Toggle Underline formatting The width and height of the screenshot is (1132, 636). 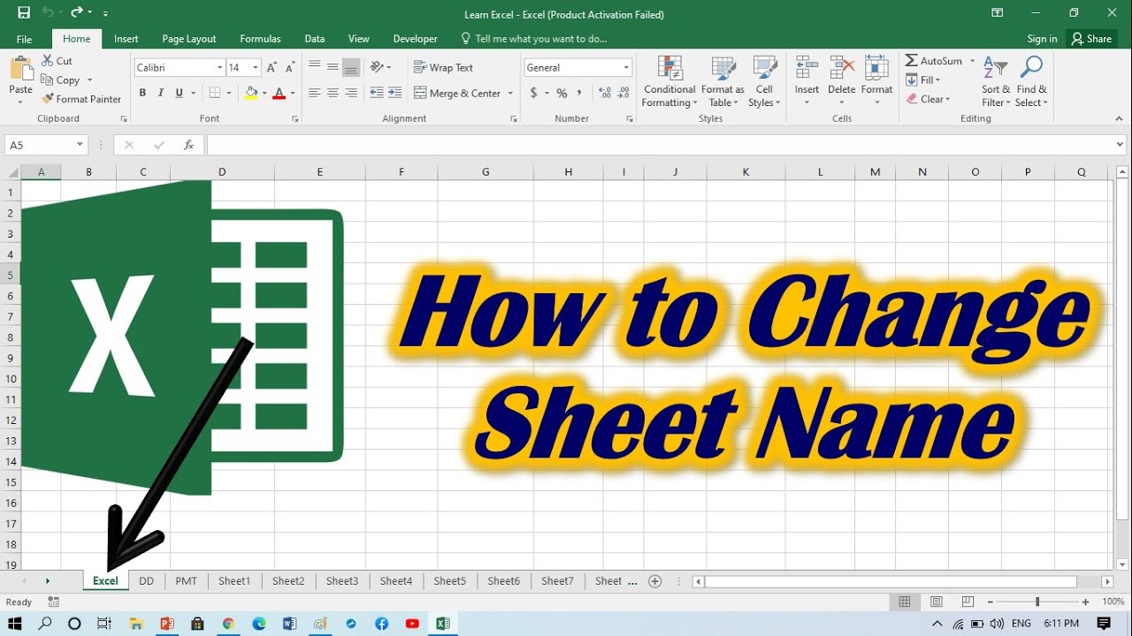(180, 93)
